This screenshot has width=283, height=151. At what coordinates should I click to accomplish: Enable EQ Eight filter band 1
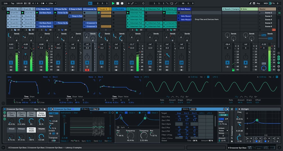248,141
